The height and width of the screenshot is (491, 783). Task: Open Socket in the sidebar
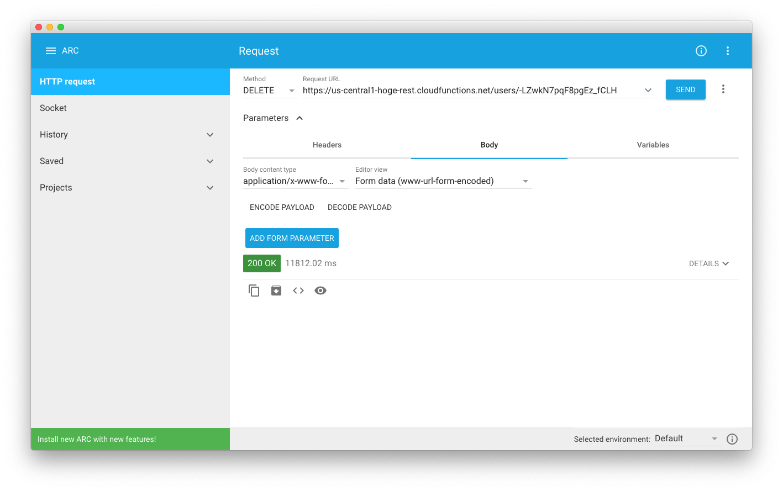coord(130,108)
